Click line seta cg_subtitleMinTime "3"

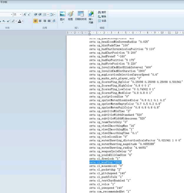(x=110, y=111)
